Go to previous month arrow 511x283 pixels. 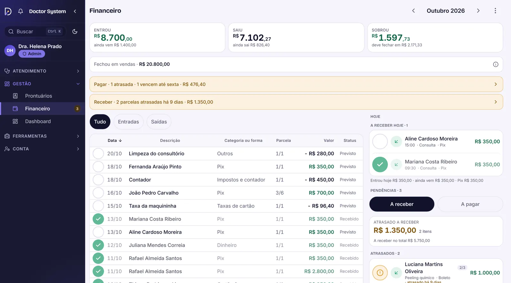[413, 11]
